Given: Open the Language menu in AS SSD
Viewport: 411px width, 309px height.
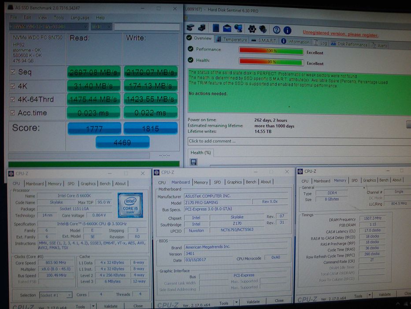Looking at the screenshot, I should click(80, 18).
